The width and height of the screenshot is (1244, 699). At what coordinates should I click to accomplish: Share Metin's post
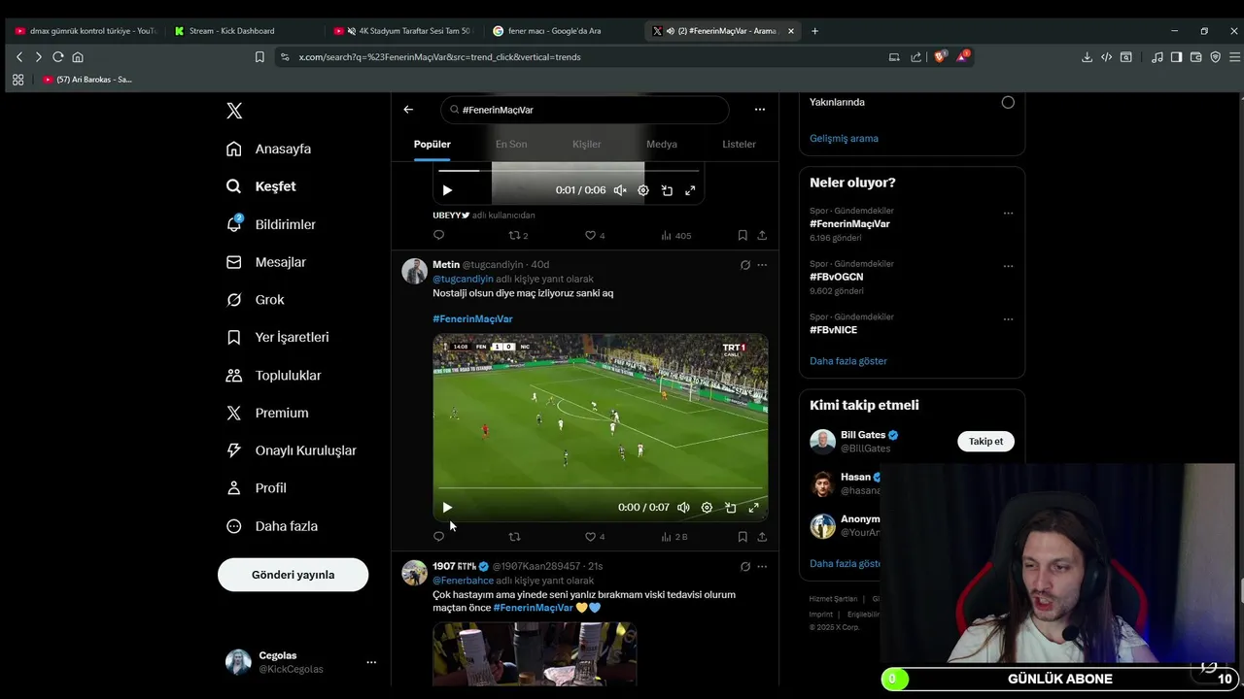762,537
